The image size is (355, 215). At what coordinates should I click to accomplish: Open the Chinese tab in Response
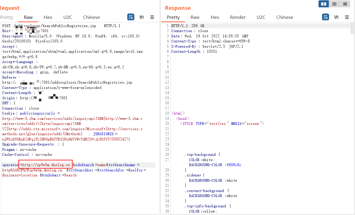point(285,17)
